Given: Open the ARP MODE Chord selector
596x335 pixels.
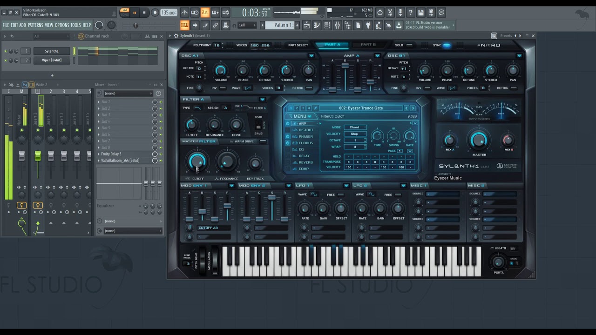Looking at the screenshot, I should 355,127.
